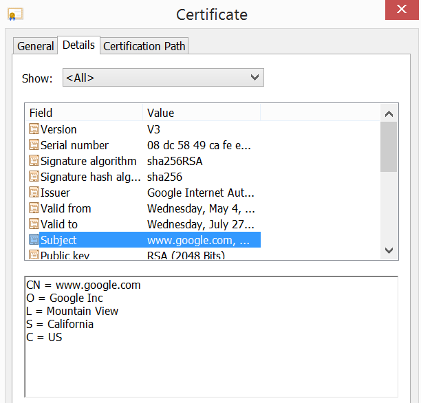Sort list by Field column header
Viewport: 421px width, 403px height.
[x=83, y=113]
